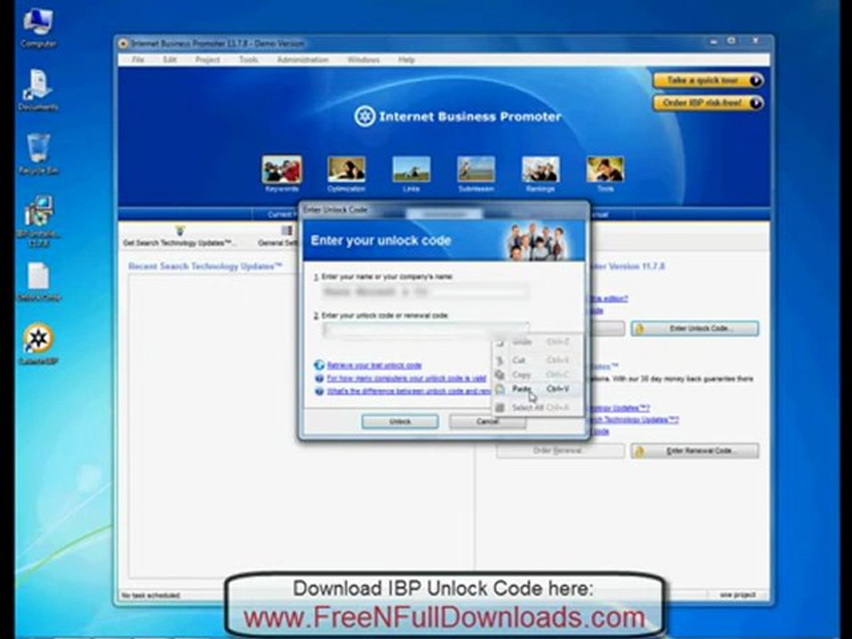This screenshot has height=639, width=852.
Task: Click the unlock code input field
Action: [425, 330]
